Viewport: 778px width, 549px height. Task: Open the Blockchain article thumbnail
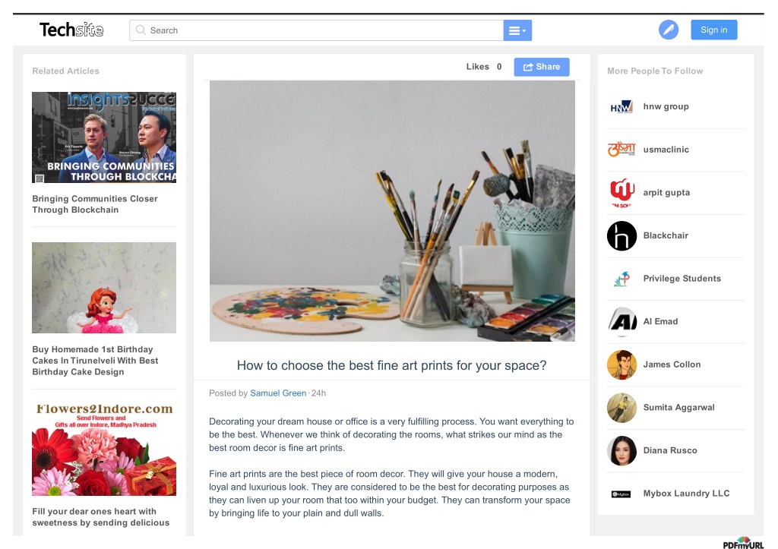104,137
